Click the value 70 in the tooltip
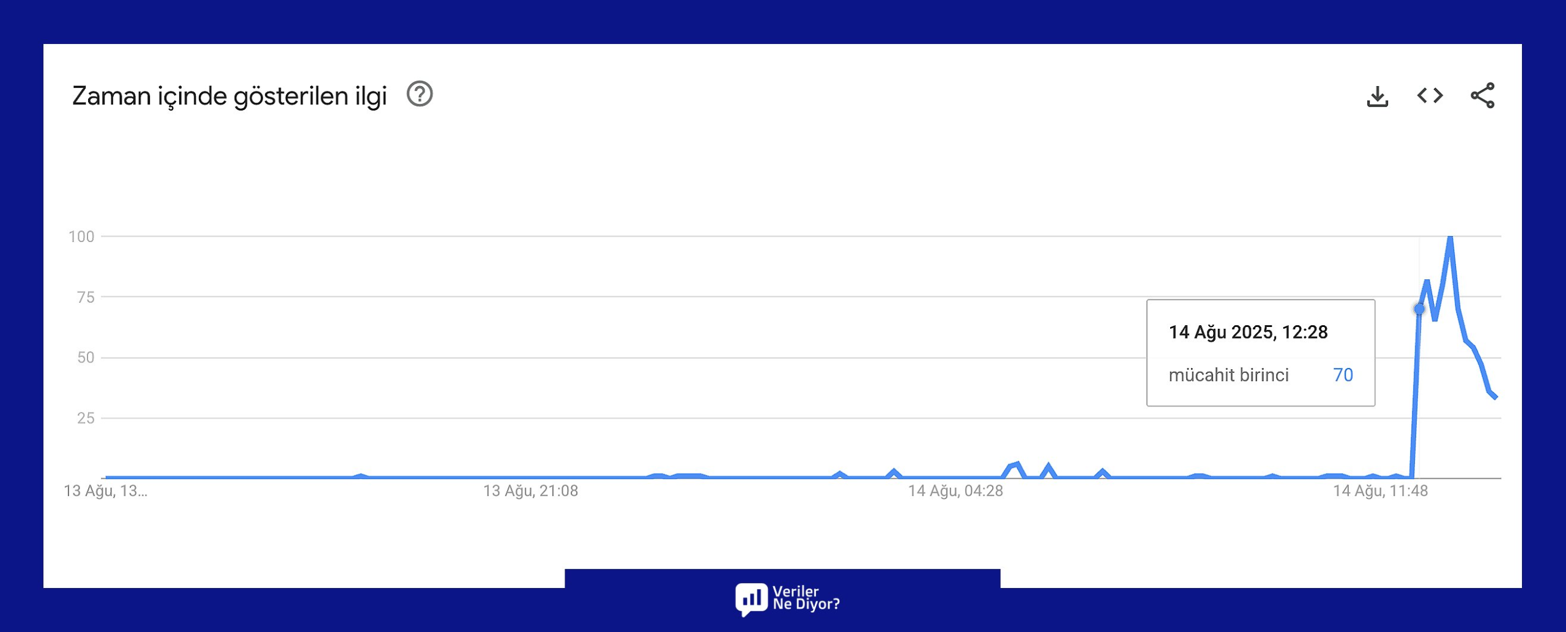This screenshot has height=632, width=1566. (x=1343, y=375)
